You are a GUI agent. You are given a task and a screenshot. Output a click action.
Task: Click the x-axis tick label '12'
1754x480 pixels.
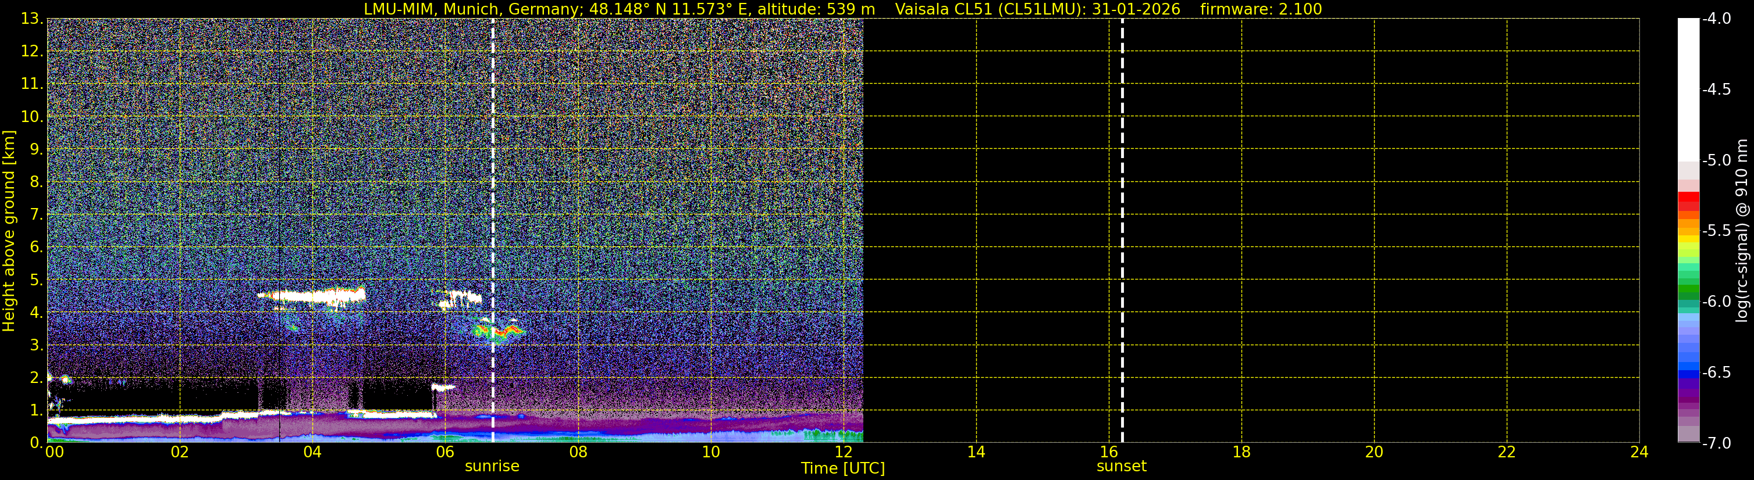point(843,452)
